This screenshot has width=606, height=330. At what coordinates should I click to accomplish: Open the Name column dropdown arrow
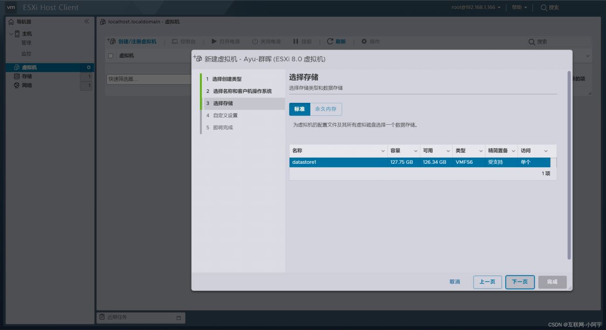pyautogui.click(x=383, y=151)
